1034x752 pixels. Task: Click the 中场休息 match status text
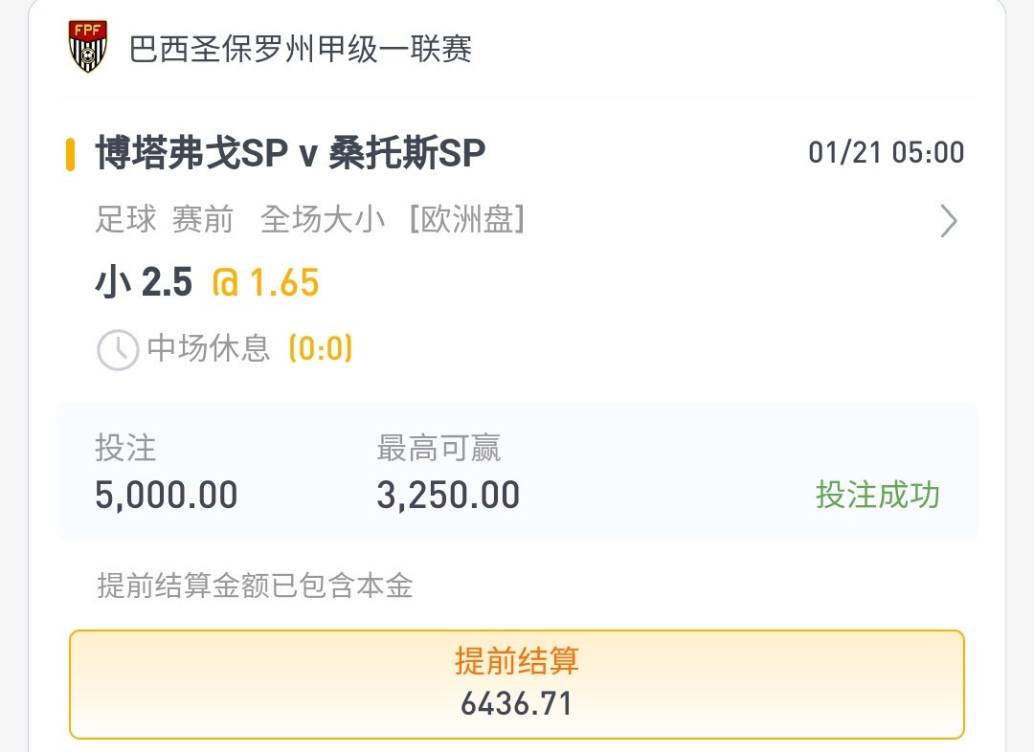coord(209,348)
